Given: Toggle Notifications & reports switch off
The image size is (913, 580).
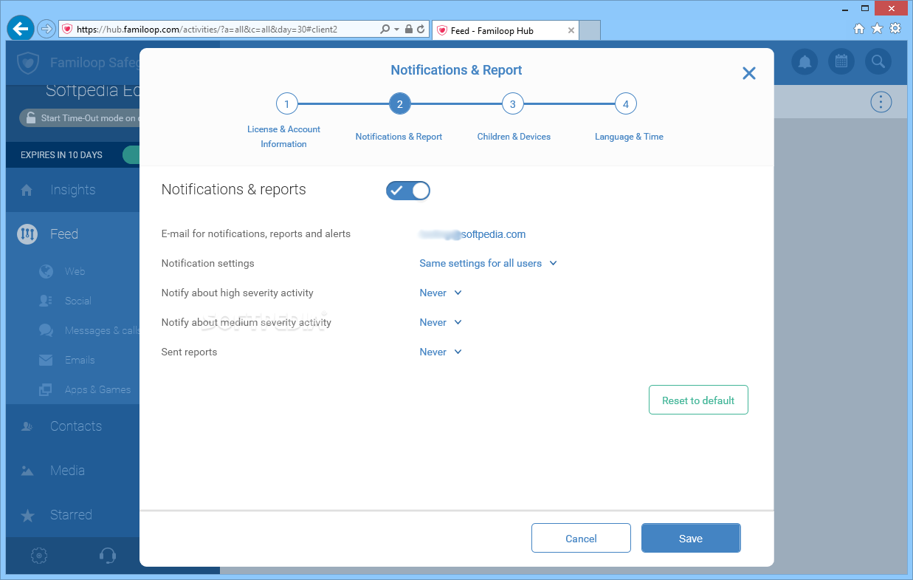Looking at the screenshot, I should [407, 191].
